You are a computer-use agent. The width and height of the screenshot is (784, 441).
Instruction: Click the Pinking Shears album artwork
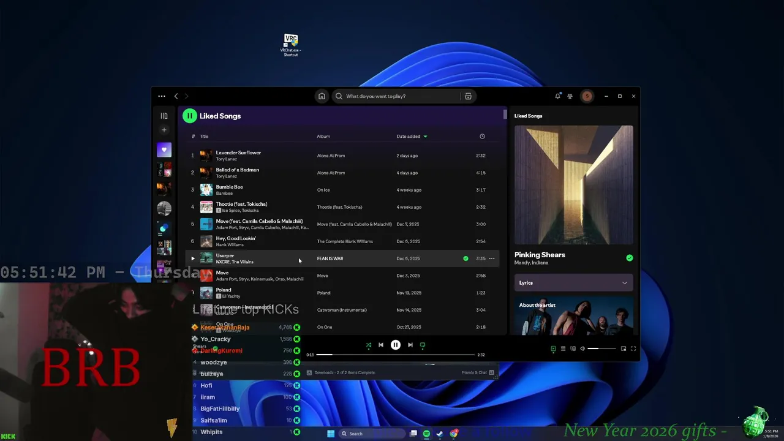pos(574,185)
